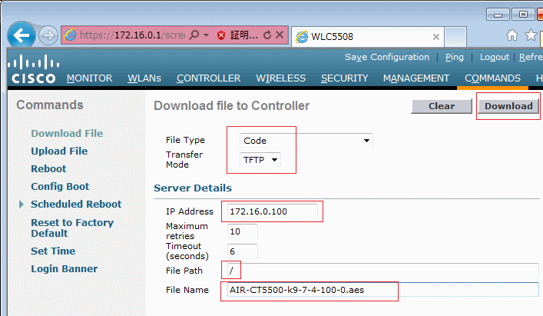Click the Internet Explorer page icon in address bar
This screenshot has height=316, width=543.
70,35
